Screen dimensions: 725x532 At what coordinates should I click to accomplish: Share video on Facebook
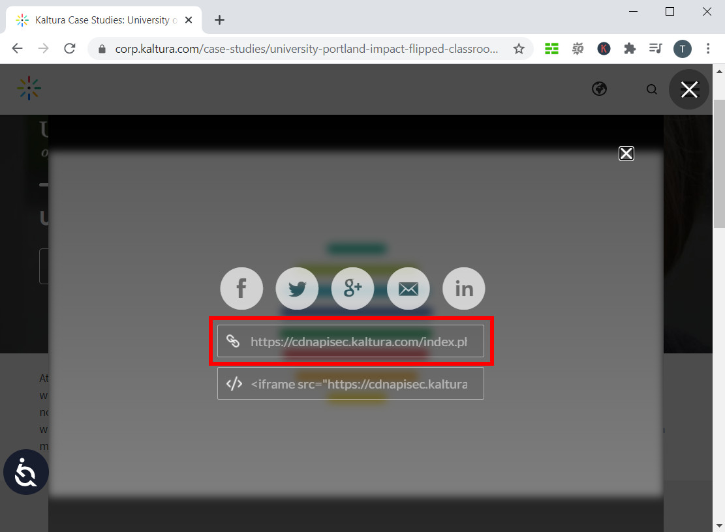241,289
